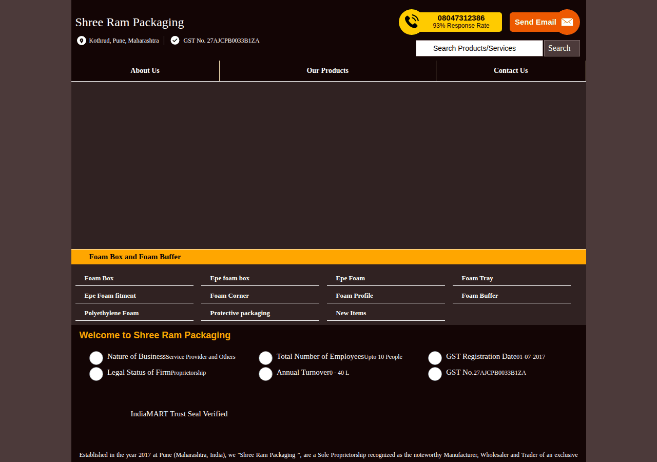Click the Kothrud, Pune, Maharashtra address text

pyautogui.click(x=124, y=41)
